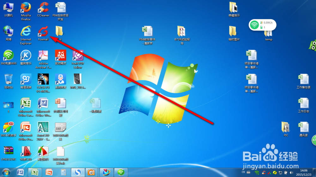Select the 快捷CAD desktop shortcut
316x177 pixels.
click(x=26, y=153)
